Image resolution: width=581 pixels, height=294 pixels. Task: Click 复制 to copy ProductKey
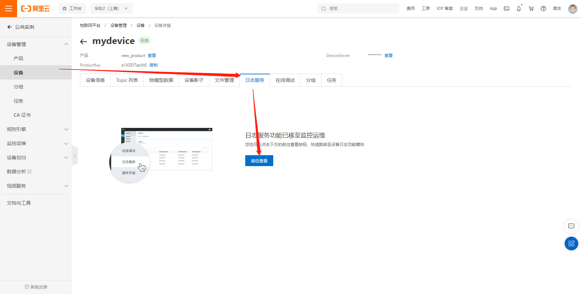[154, 65]
